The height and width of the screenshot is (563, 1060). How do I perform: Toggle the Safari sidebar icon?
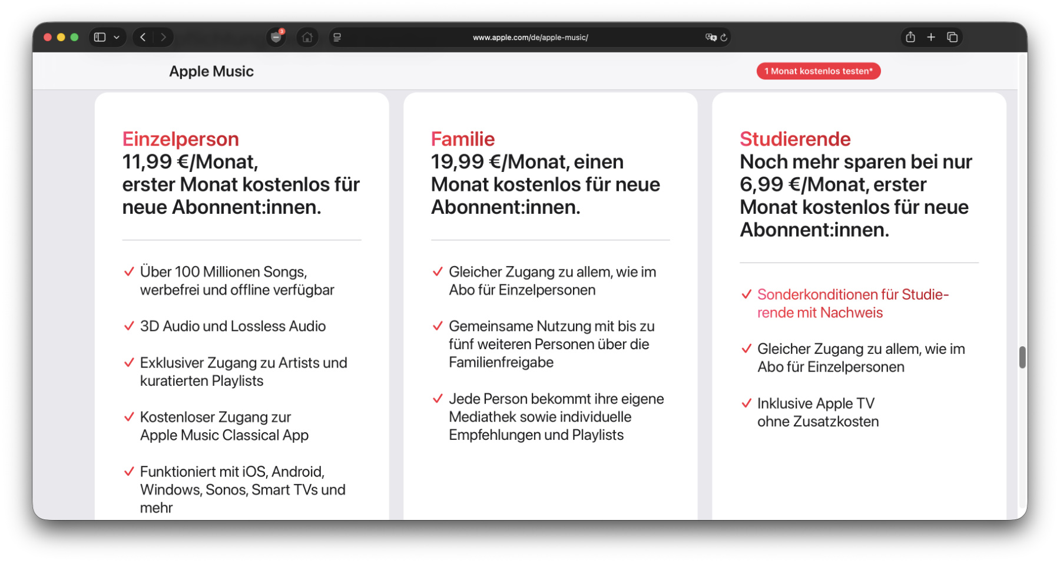click(100, 37)
